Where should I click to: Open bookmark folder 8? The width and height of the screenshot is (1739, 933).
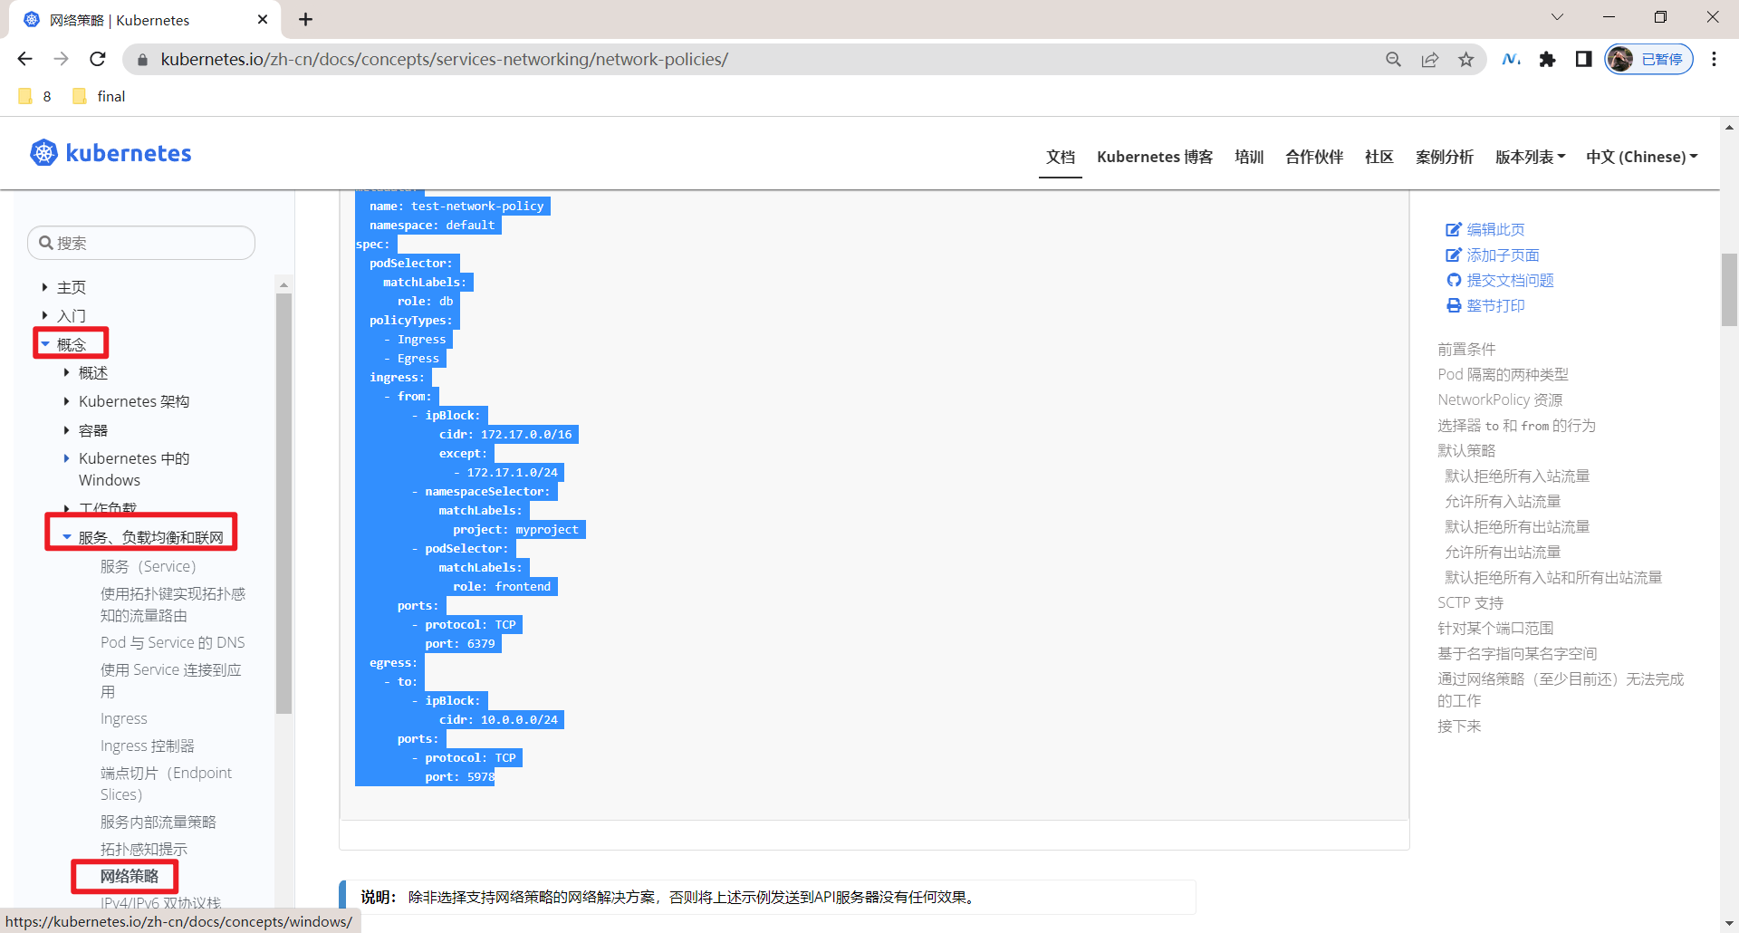(x=35, y=96)
